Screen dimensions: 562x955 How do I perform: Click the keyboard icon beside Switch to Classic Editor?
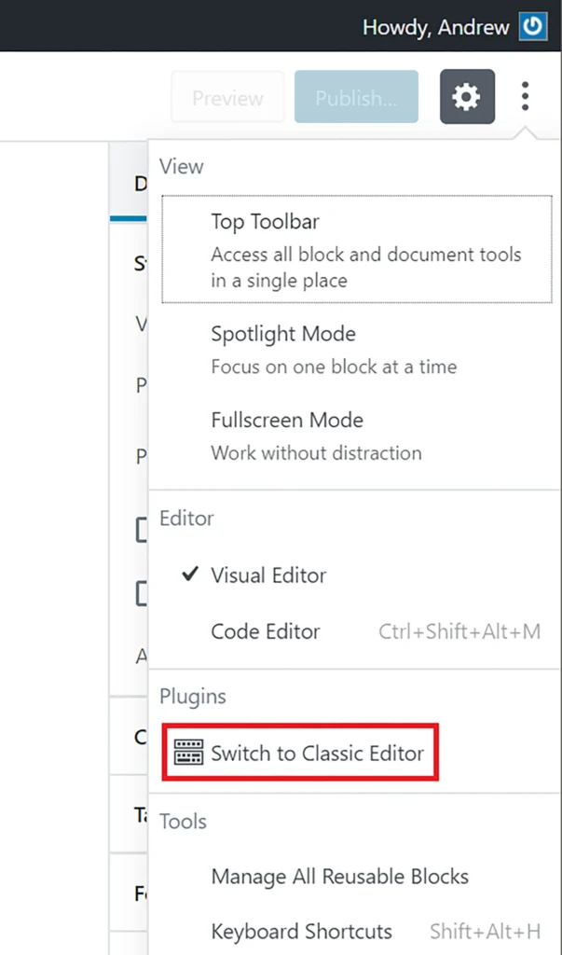(x=188, y=753)
